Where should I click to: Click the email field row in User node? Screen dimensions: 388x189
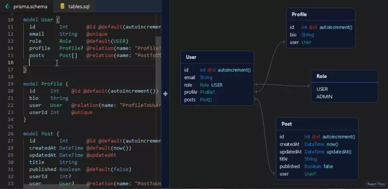click(217, 77)
